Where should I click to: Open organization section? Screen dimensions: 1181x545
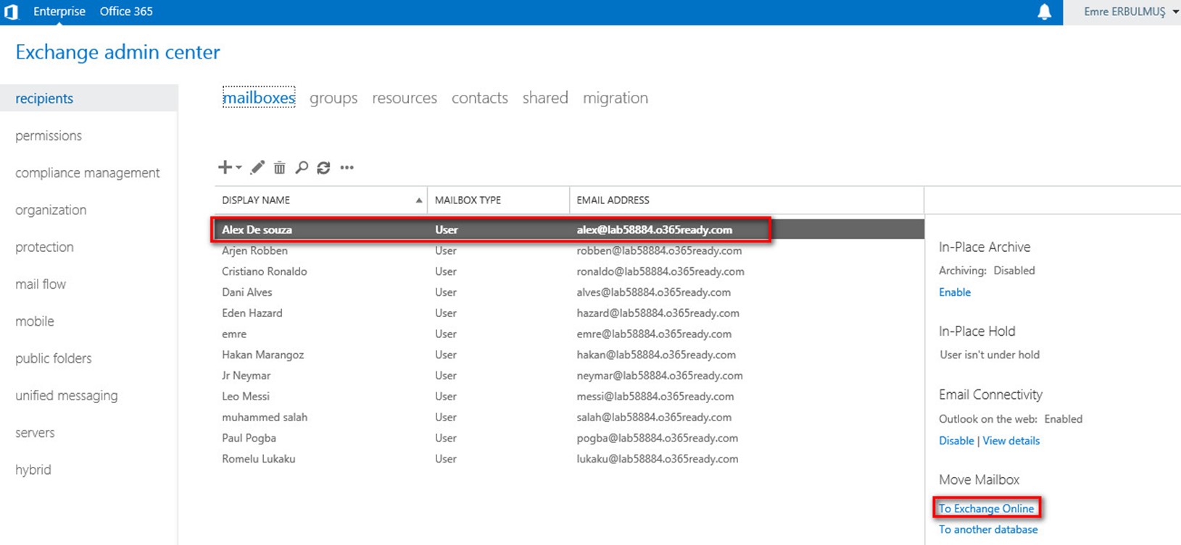[51, 210]
